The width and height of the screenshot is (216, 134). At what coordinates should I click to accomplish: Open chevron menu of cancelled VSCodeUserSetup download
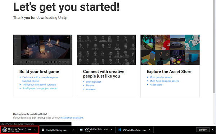point(111,130)
